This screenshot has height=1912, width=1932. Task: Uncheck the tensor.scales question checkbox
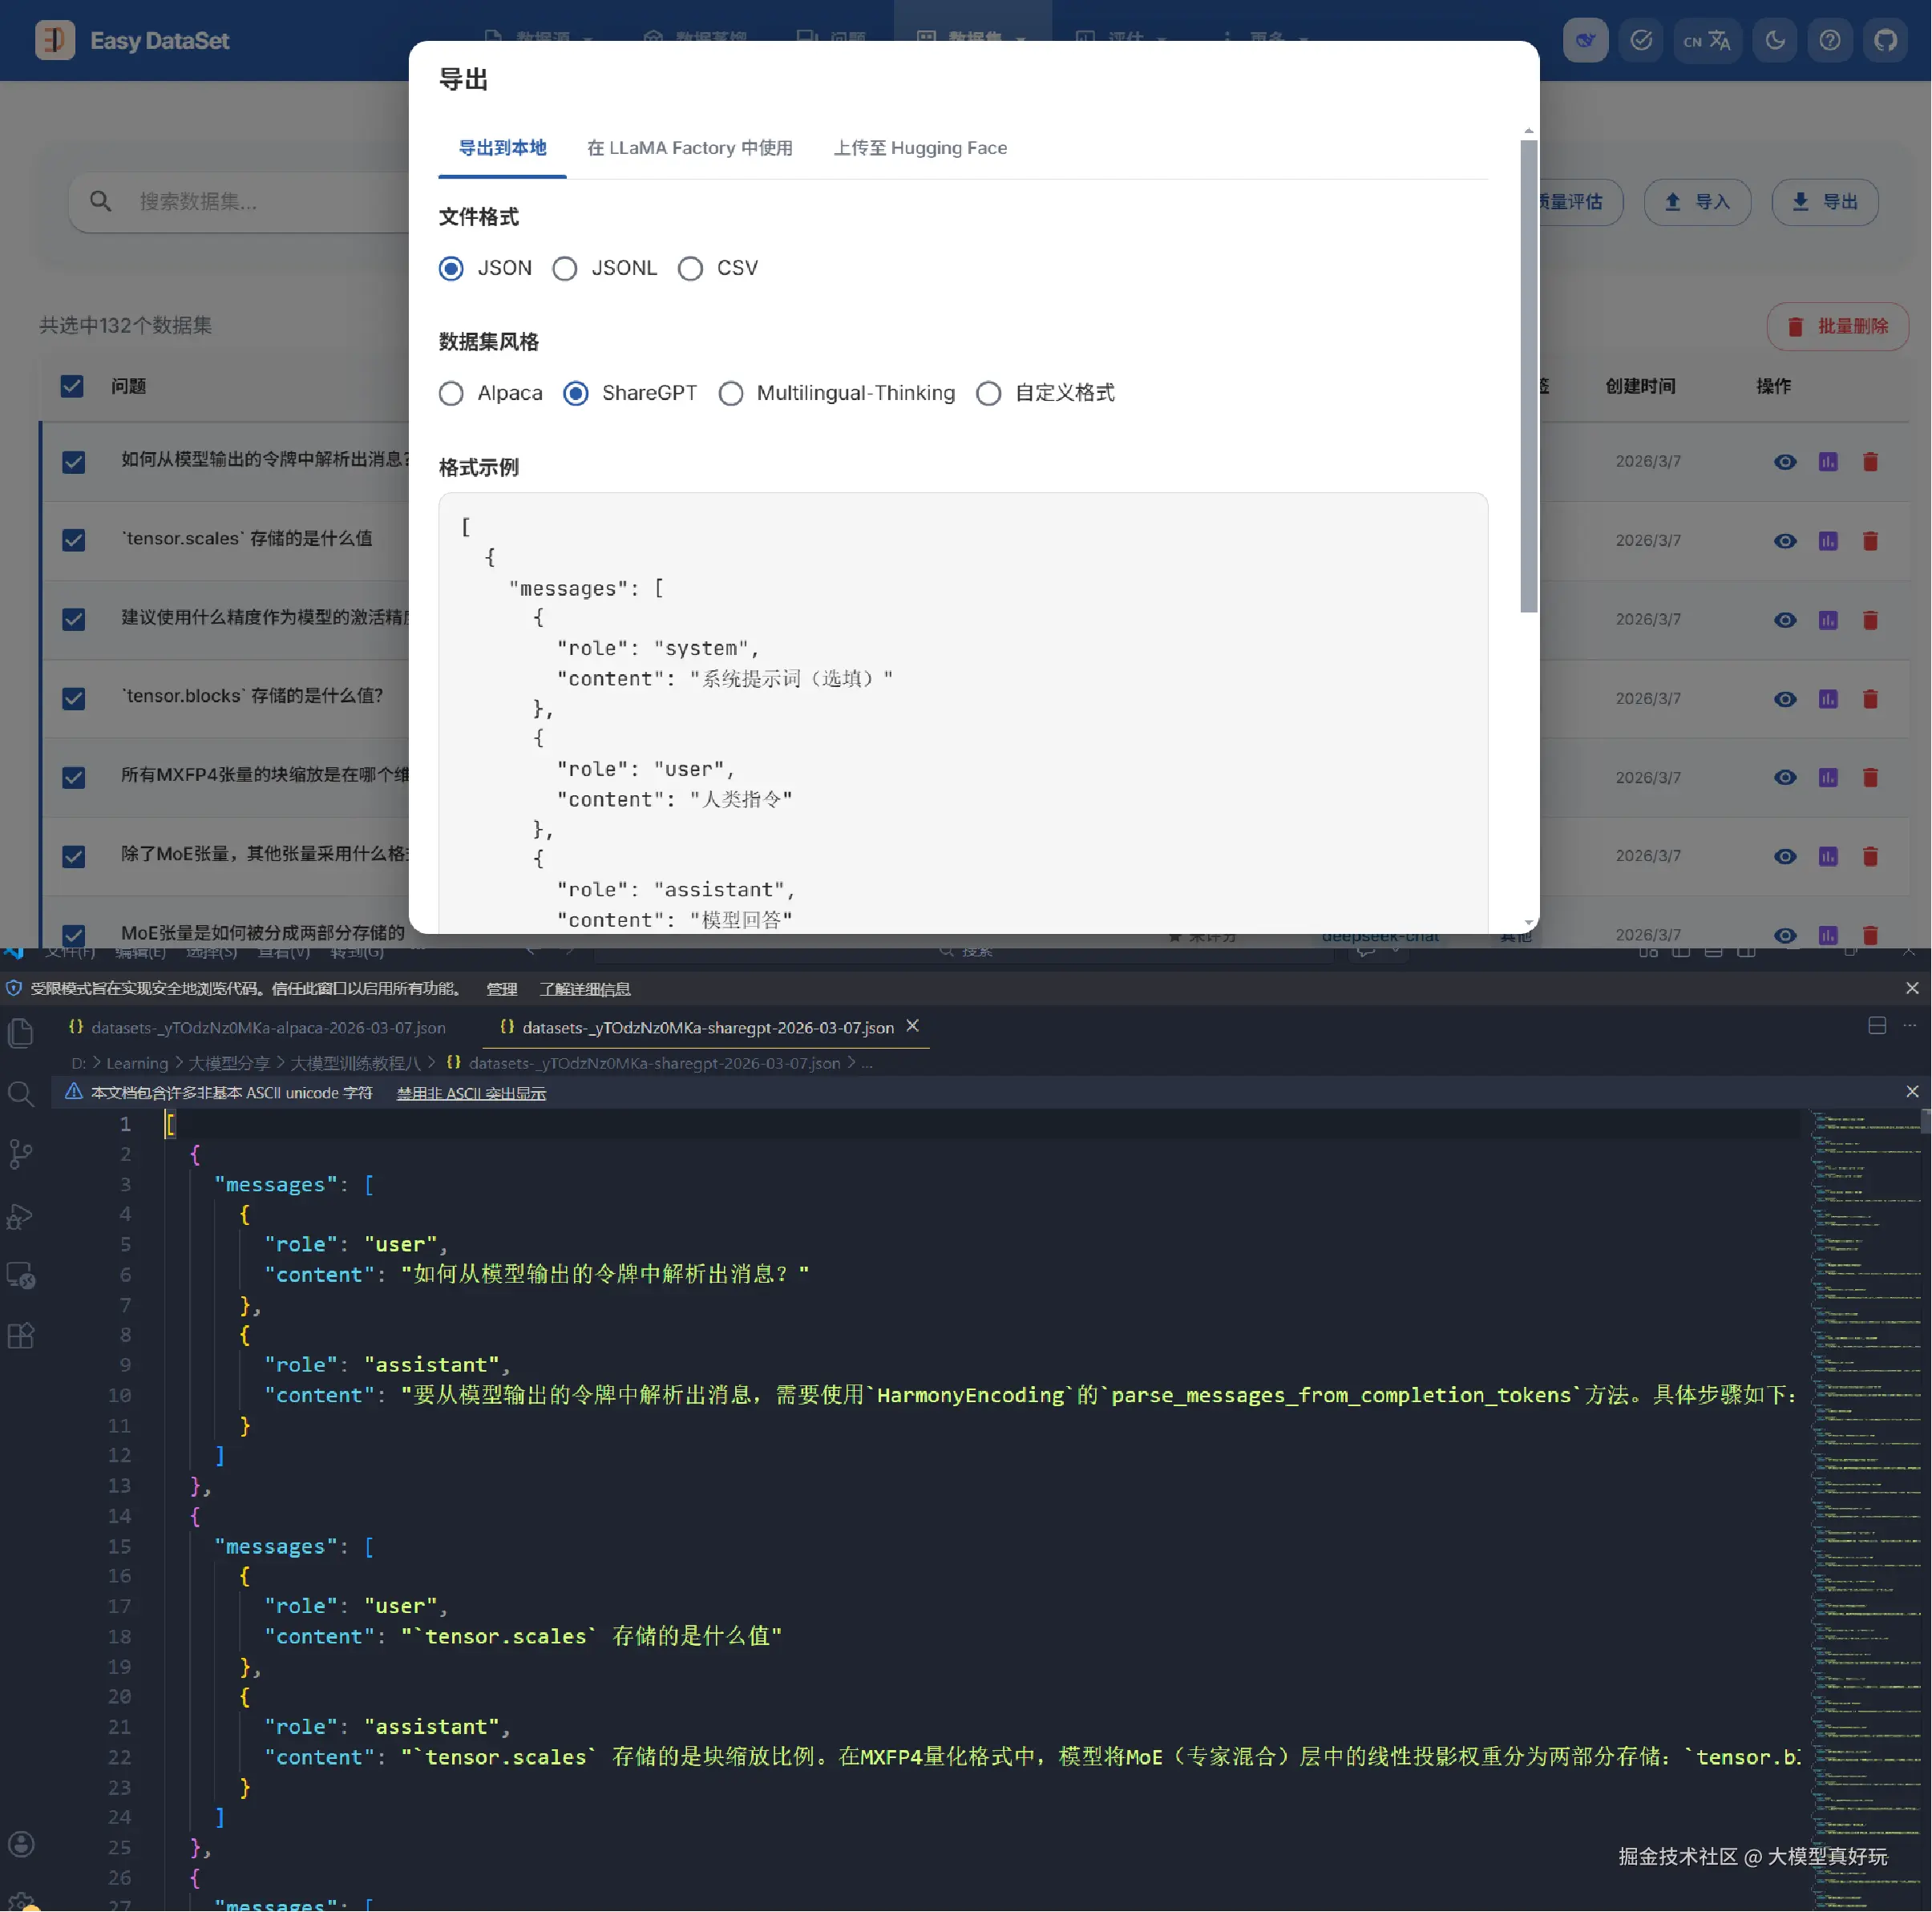73,540
